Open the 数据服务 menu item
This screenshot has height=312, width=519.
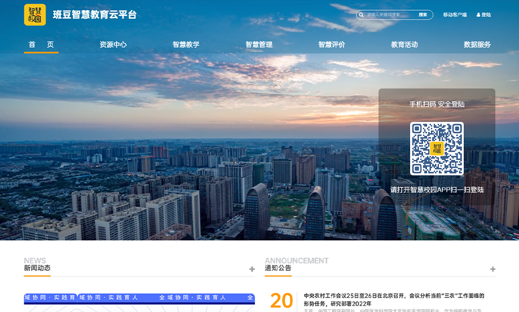[477, 44]
